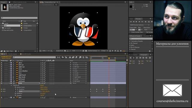This screenshot has height=108, width=192.
Task: Expand the glass layer properties
Action: [9, 63]
